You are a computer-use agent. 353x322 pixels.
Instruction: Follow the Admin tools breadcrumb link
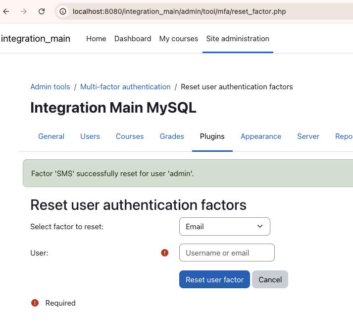(50, 87)
